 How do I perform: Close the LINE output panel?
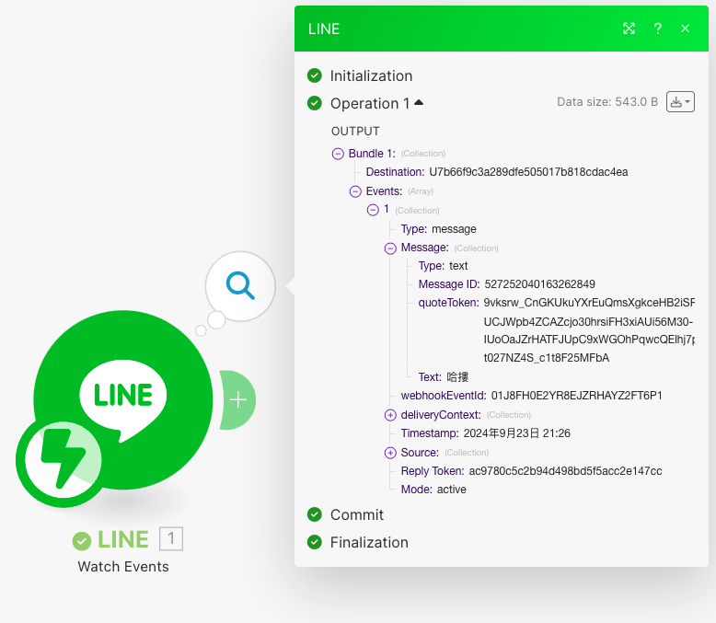(x=685, y=29)
